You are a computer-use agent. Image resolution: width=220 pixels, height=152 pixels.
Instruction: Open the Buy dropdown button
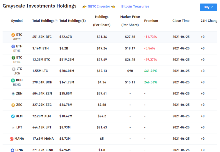tap(208, 7)
